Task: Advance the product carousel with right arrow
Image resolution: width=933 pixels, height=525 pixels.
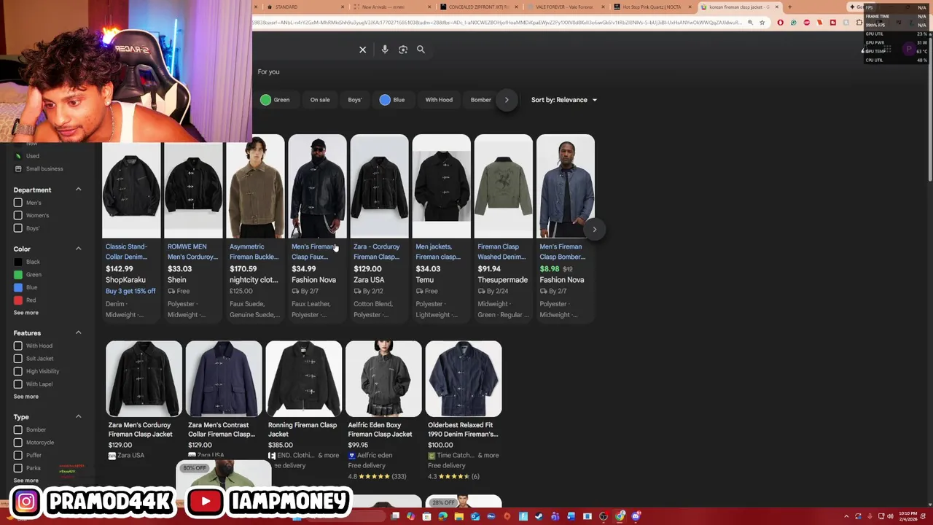Action: 594,229
